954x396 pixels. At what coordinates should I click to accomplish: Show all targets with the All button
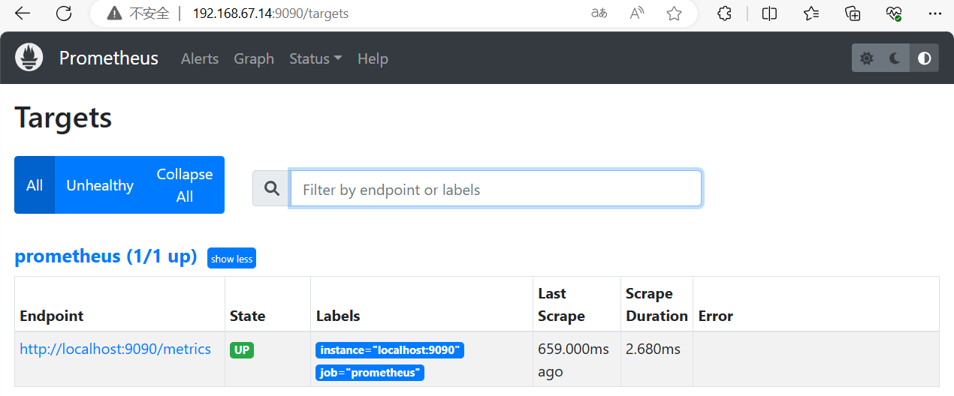(x=35, y=185)
